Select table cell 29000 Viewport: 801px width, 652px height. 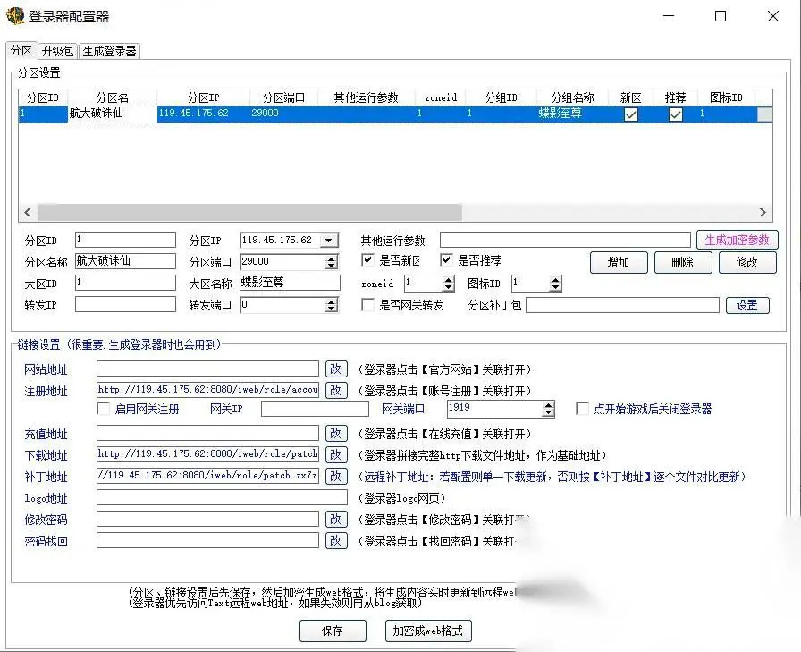[x=284, y=114]
